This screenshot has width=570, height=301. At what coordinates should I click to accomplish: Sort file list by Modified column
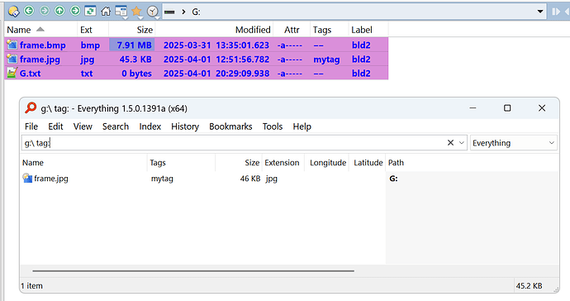click(x=214, y=30)
